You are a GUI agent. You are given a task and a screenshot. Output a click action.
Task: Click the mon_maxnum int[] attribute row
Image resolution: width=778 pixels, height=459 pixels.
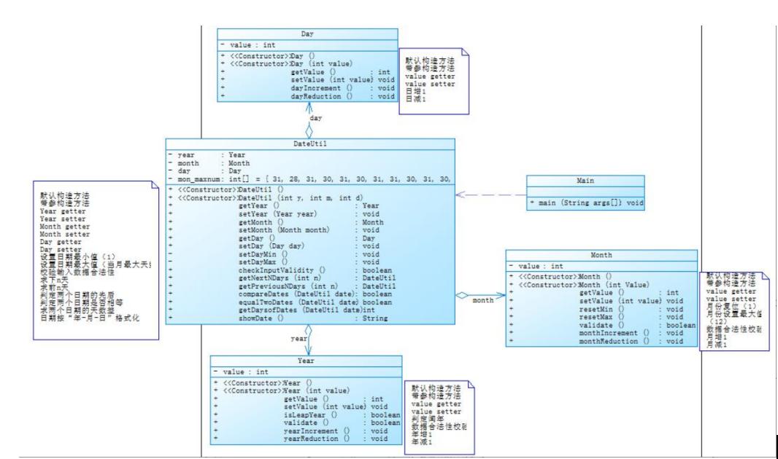[309, 179]
